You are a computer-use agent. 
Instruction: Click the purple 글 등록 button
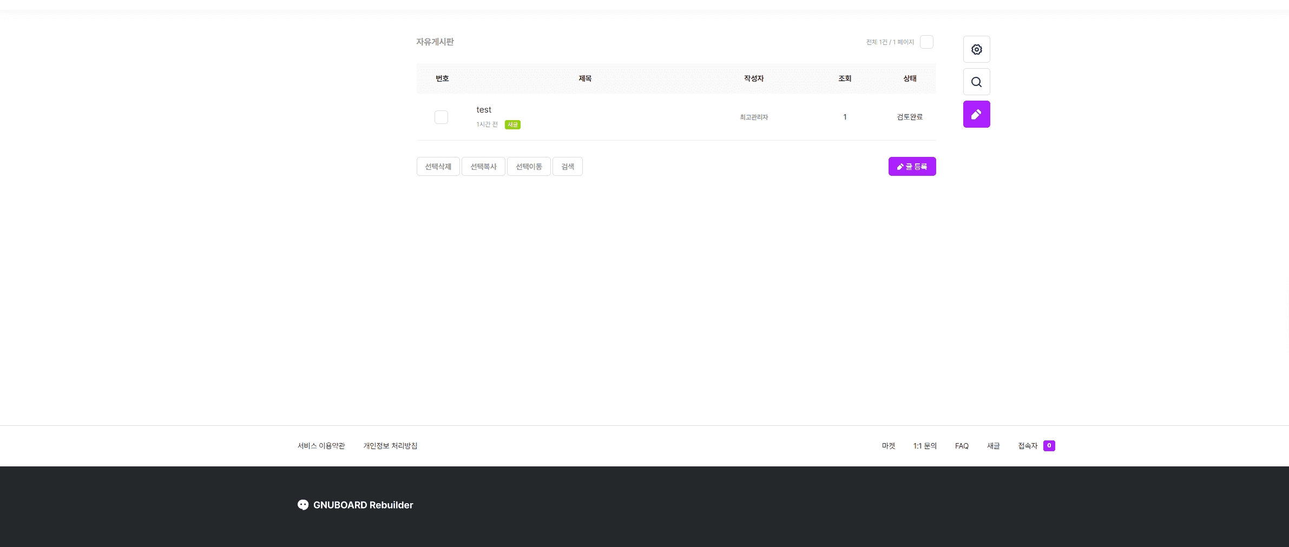[x=912, y=167]
